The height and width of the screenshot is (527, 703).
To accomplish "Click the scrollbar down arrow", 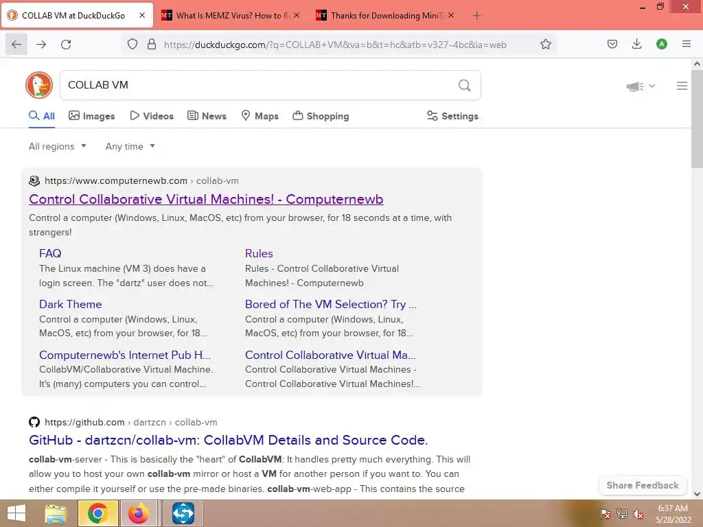I will tap(697, 494).
